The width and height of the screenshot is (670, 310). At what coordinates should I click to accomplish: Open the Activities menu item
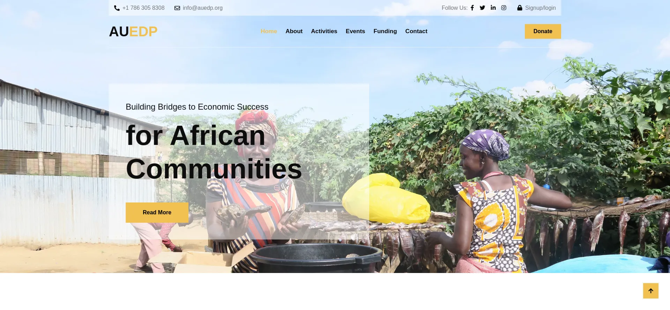[324, 31]
